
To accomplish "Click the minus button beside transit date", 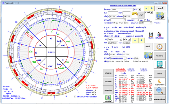I will [135, 40].
